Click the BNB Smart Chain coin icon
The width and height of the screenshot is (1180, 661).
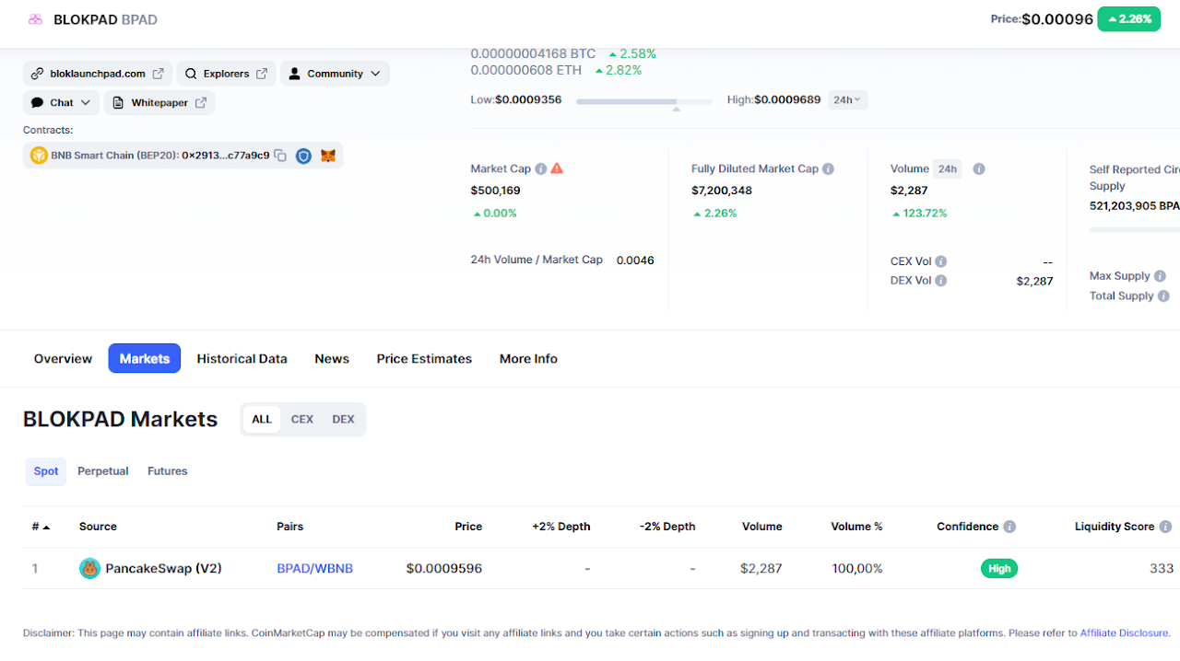[39, 156]
